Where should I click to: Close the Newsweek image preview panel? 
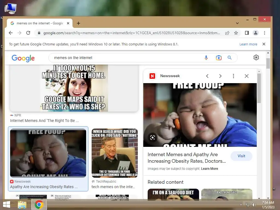(247, 76)
